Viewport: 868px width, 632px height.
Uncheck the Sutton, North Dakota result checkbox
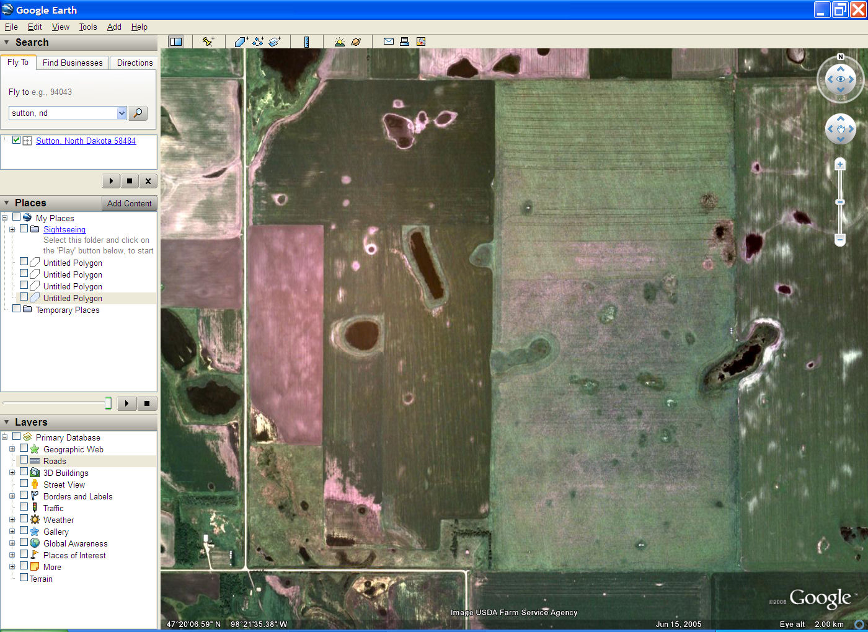pos(17,140)
